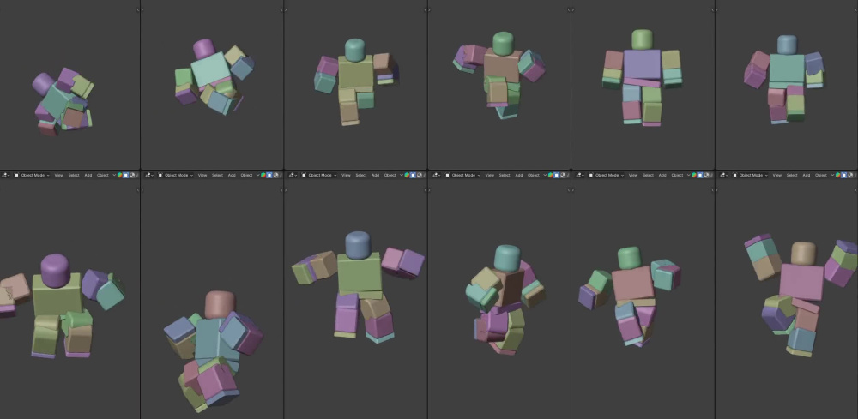The height and width of the screenshot is (419, 858).
Task: Select solid shading button in fifth viewport header
Action: (x=700, y=175)
